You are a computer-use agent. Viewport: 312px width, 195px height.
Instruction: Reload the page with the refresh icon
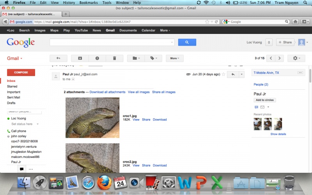[x=216, y=22]
